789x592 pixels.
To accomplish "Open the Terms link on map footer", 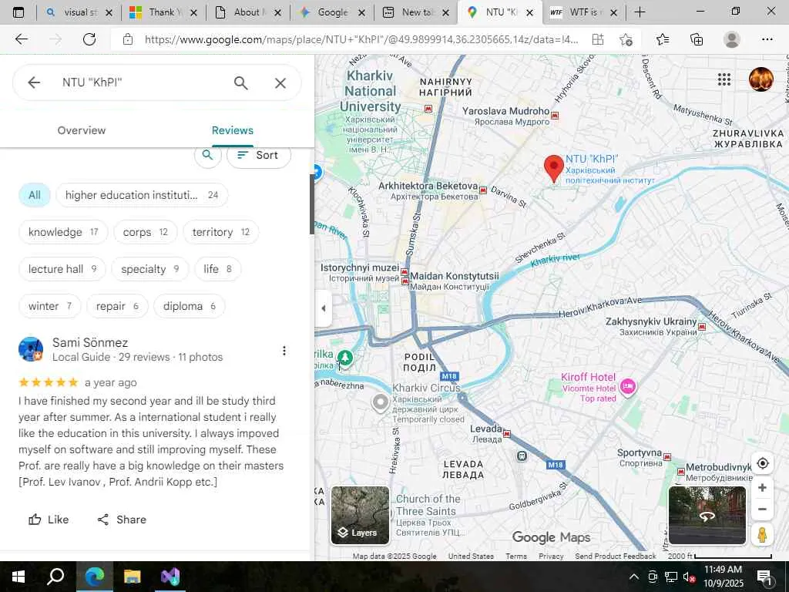I will click(x=516, y=557).
